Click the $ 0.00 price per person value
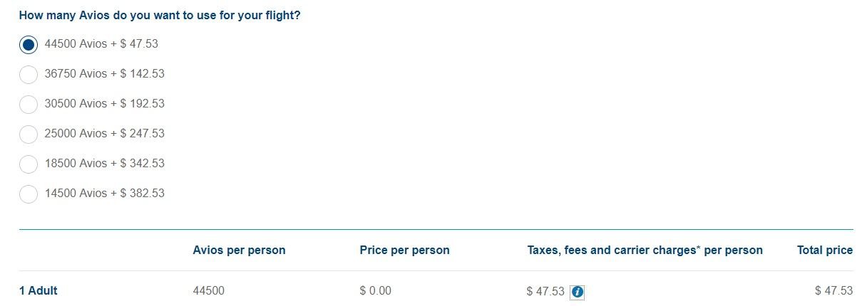 coord(375,290)
